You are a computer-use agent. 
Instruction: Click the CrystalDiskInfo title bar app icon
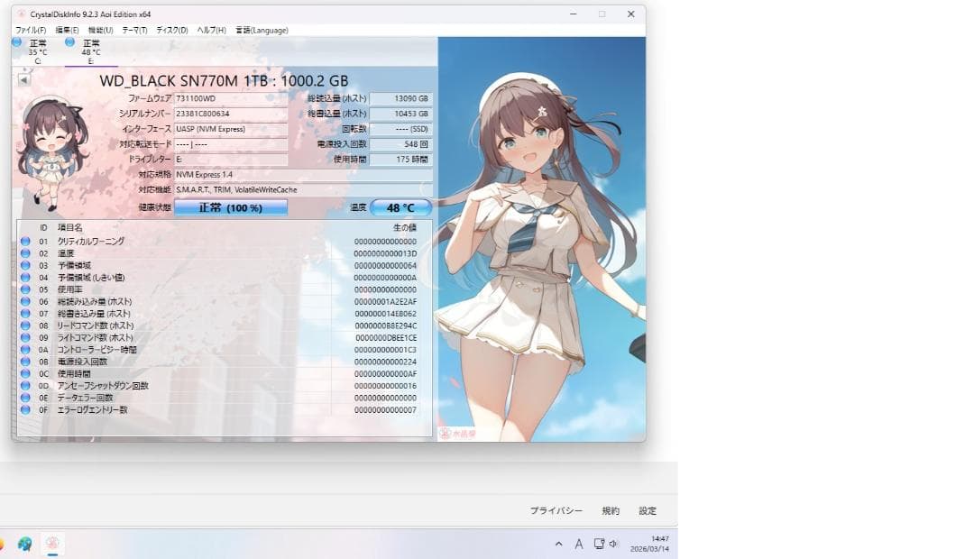coord(22,14)
